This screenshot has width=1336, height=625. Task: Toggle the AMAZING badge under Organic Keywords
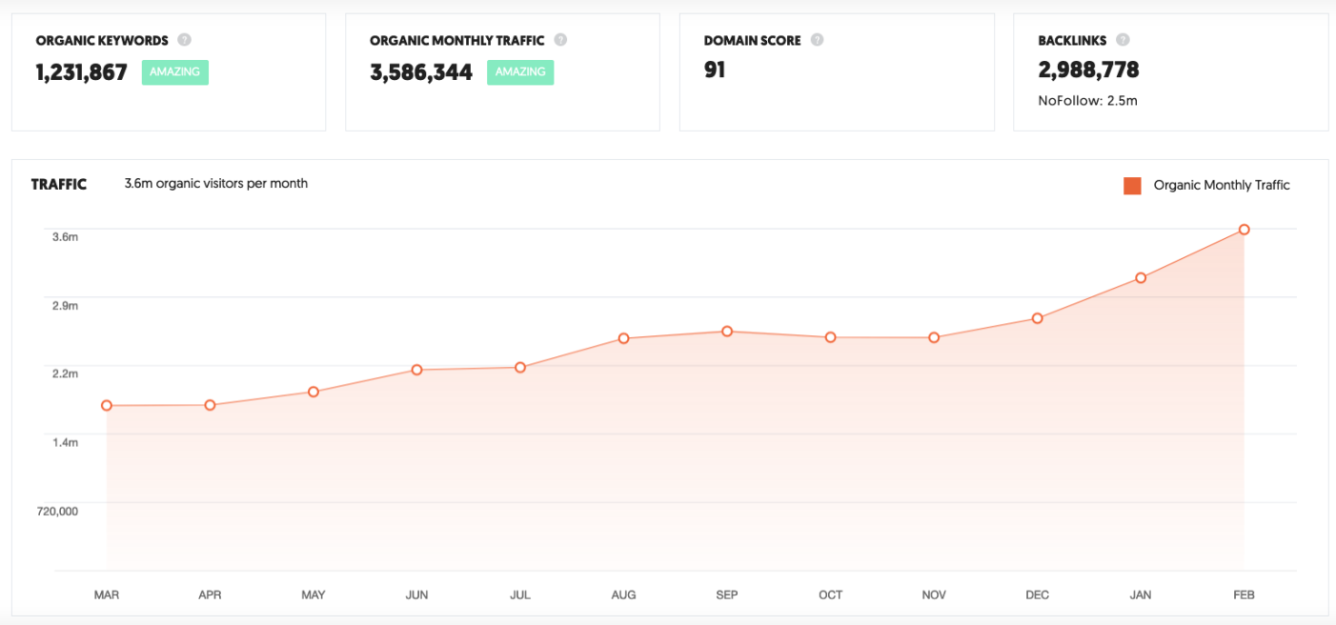(174, 71)
